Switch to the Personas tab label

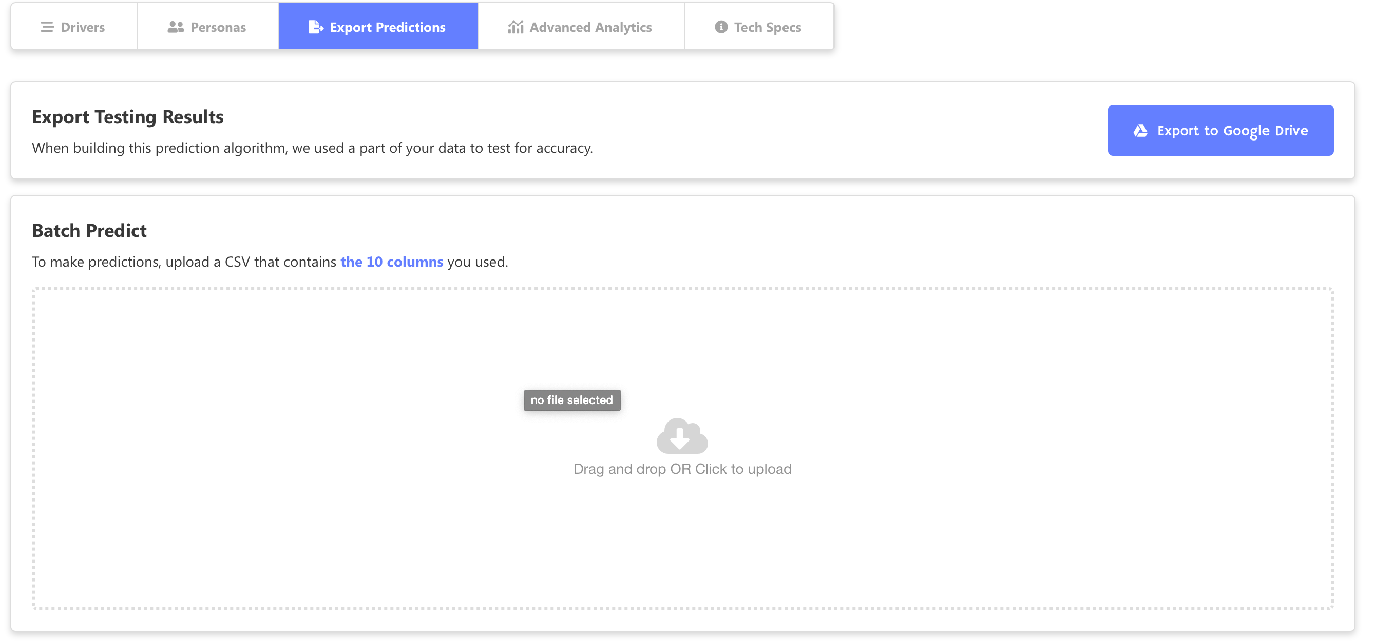point(218,27)
